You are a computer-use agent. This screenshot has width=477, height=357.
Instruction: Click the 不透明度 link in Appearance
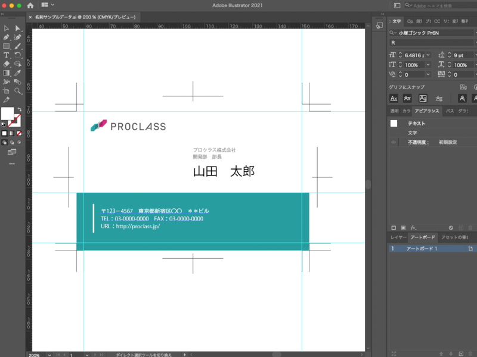tap(418, 142)
